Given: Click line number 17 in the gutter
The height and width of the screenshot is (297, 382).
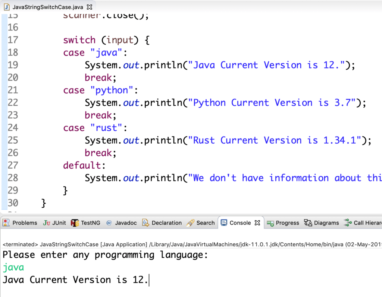Looking at the screenshot, I should coord(12,40).
